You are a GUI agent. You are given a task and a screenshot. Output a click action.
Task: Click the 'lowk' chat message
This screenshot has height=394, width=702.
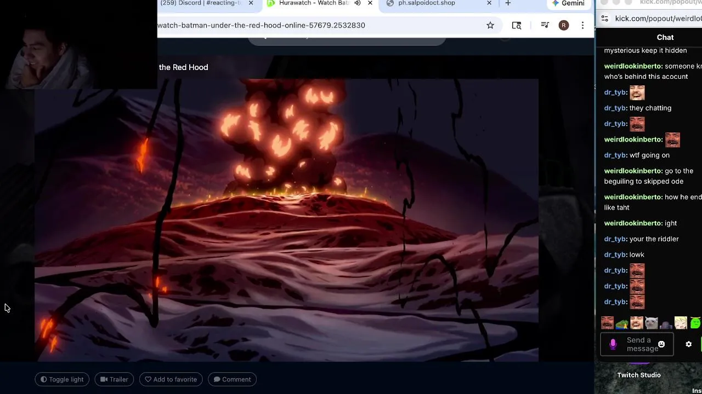tap(637, 254)
